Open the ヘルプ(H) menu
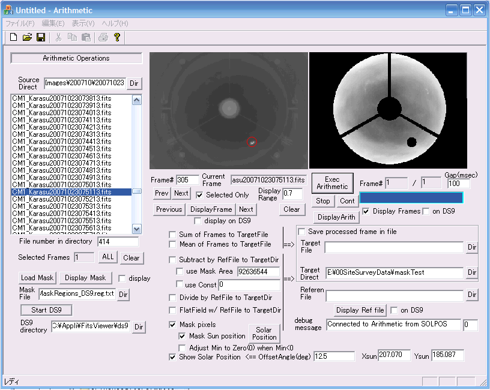This screenshot has width=490, height=390. pyautogui.click(x=115, y=23)
